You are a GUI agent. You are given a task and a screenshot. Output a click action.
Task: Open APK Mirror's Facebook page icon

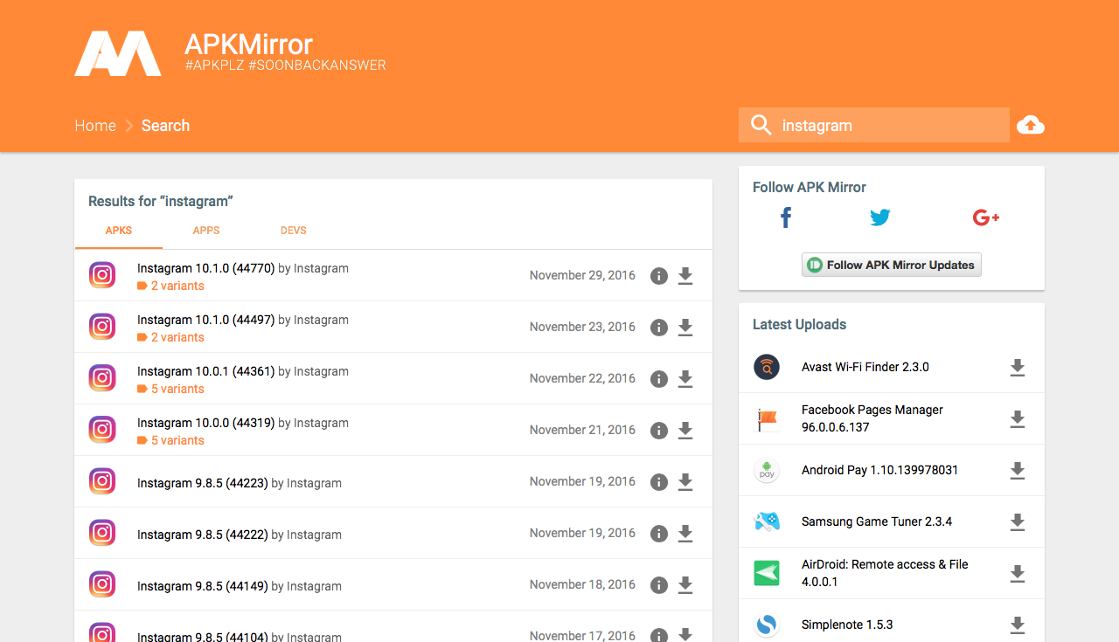tap(785, 217)
